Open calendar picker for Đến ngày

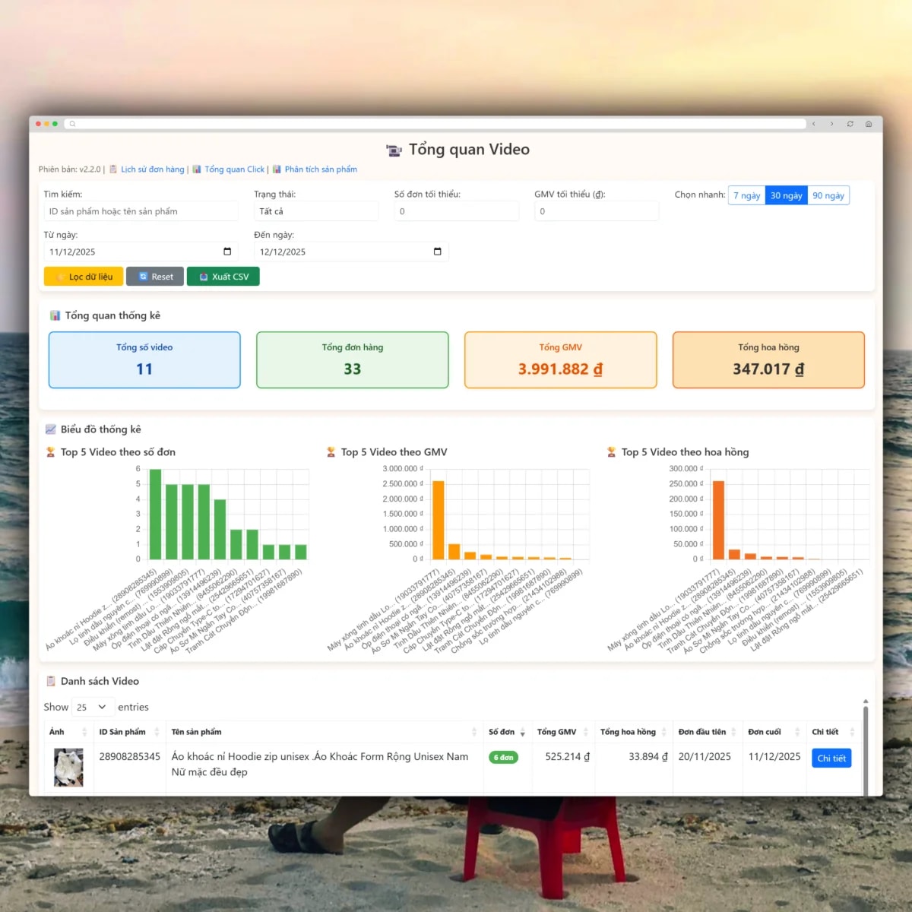(x=437, y=252)
